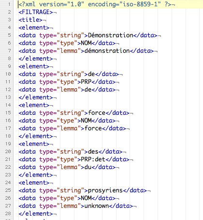The height and width of the screenshot is (220, 203).
Task: Click the <element> opening tag on line 4
Action: (34, 28)
